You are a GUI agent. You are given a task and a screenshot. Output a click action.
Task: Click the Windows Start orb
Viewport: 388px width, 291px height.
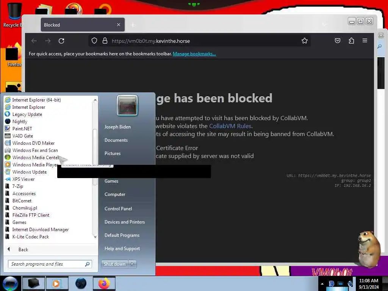click(10, 283)
